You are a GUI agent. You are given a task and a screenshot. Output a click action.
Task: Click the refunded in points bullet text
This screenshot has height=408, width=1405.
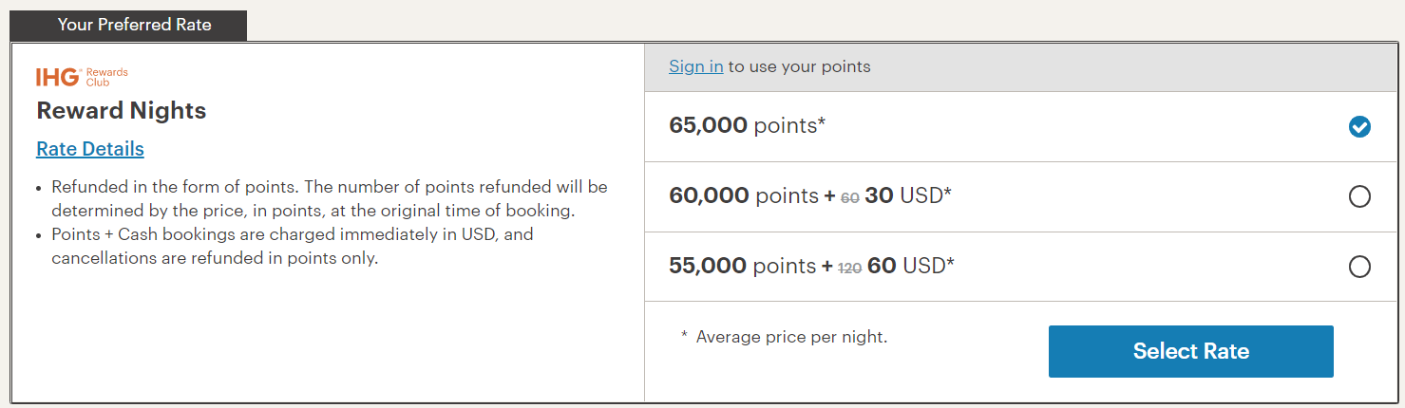pyautogui.click(x=329, y=198)
